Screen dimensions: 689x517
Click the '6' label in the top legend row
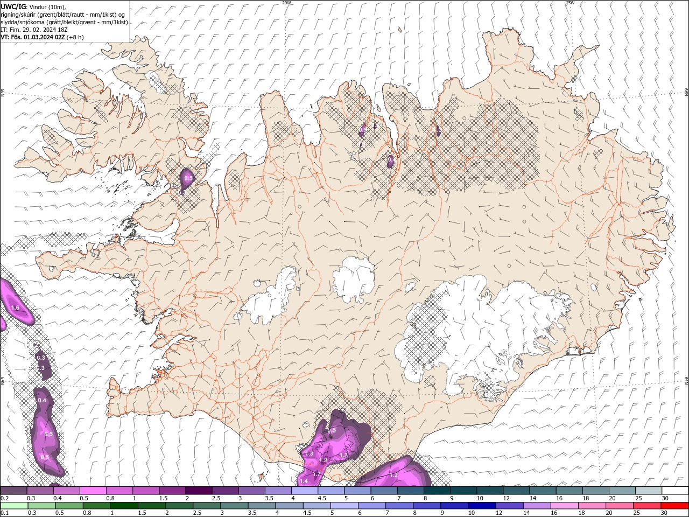pyautogui.click(x=372, y=499)
